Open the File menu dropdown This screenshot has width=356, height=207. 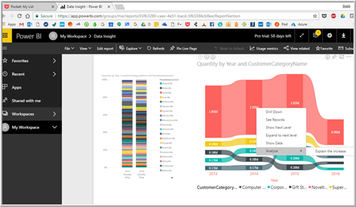click(x=69, y=48)
